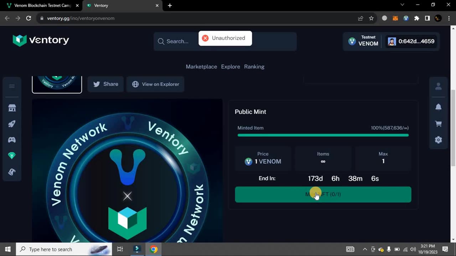456x256 pixels.
Task: Click the 173d countdown value
Action: tap(315, 178)
